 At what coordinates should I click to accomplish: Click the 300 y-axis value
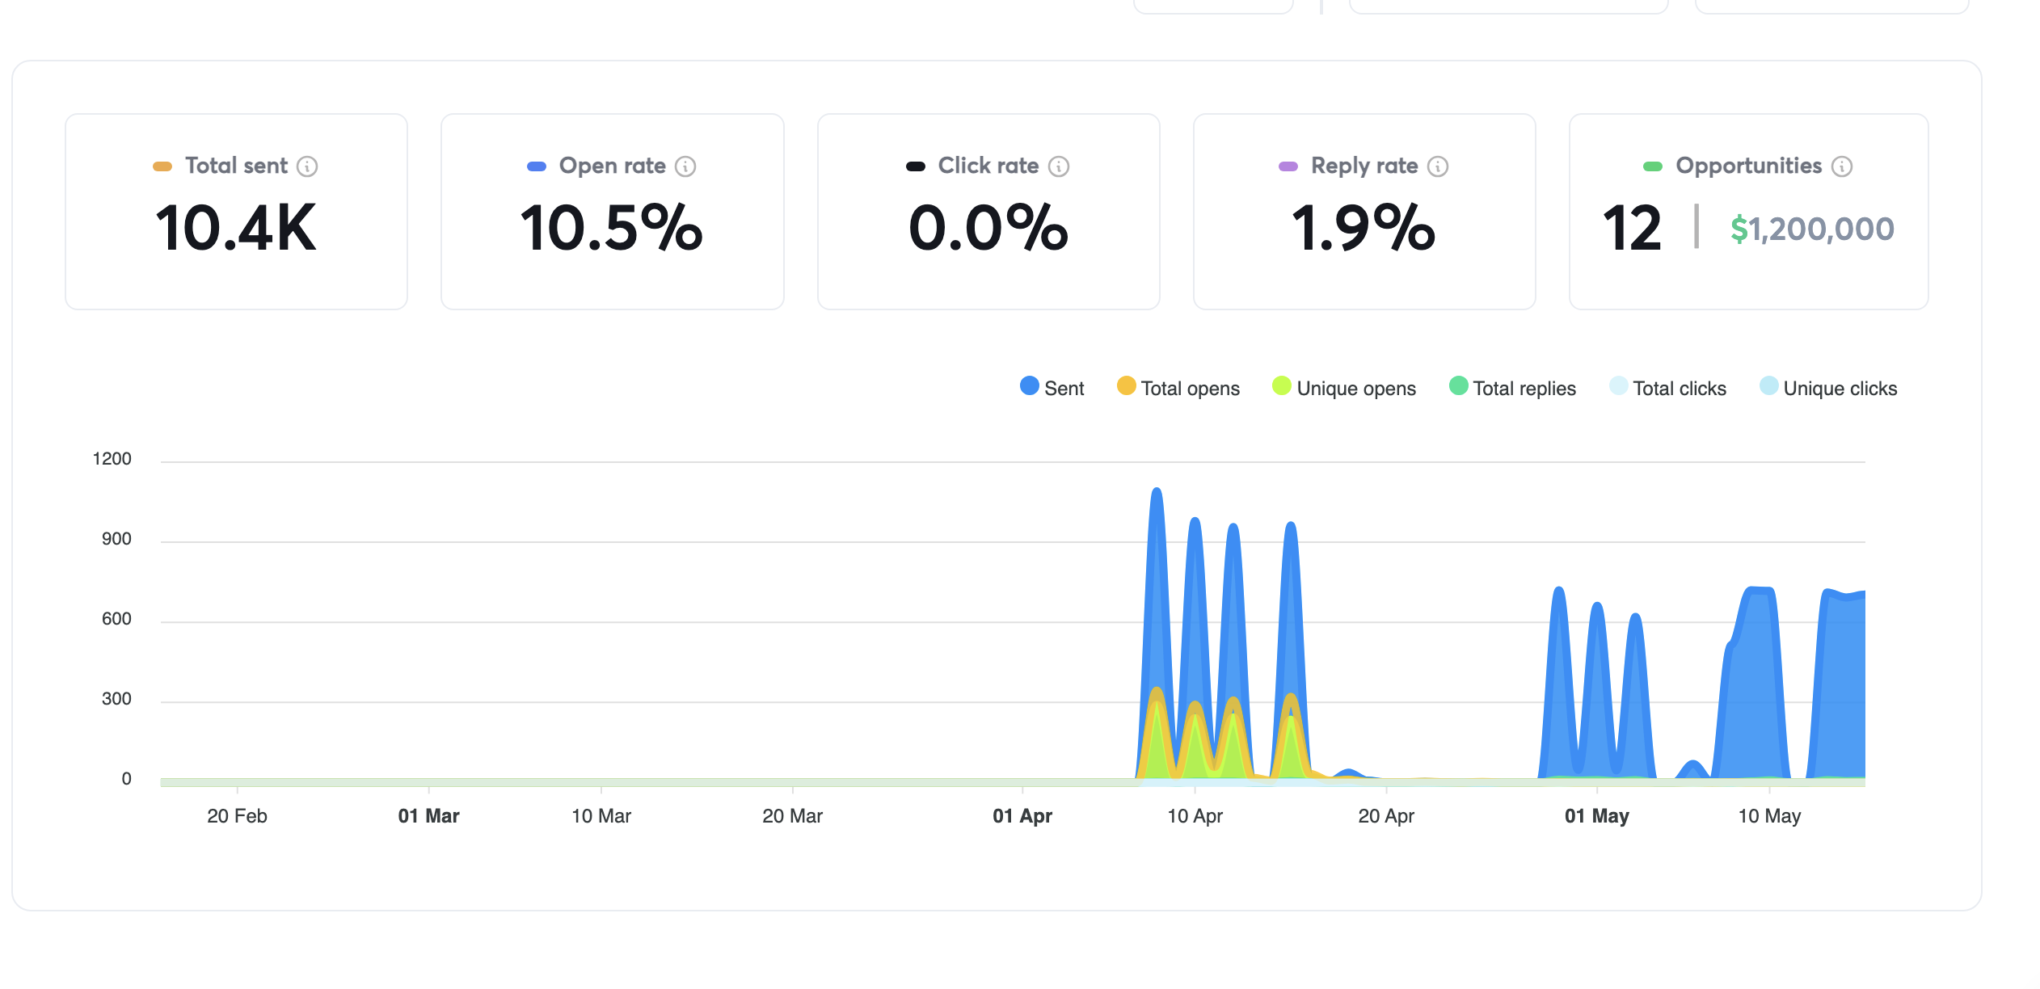coord(116,699)
